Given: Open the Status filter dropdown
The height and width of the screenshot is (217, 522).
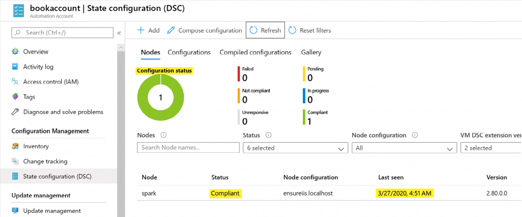Looking at the screenshot, I should tap(295, 148).
